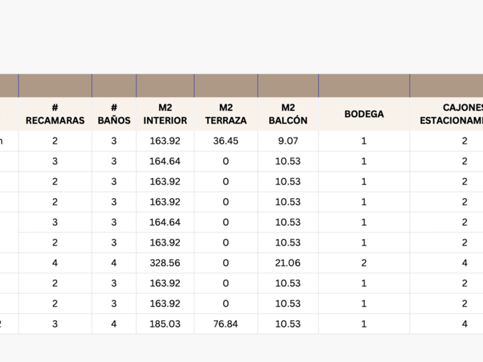Screen dimensions: 483x362
Task: Select the baños cell in the 185.03 row
Action: (x=114, y=324)
